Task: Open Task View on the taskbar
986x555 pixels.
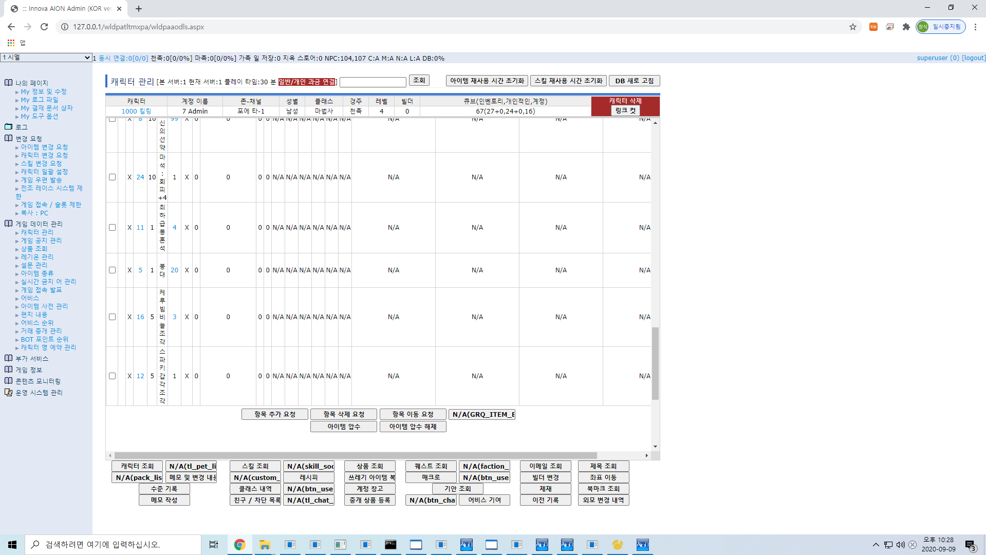Action: pos(214,545)
